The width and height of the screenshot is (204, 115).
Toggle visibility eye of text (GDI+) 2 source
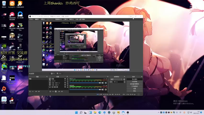[65, 83]
